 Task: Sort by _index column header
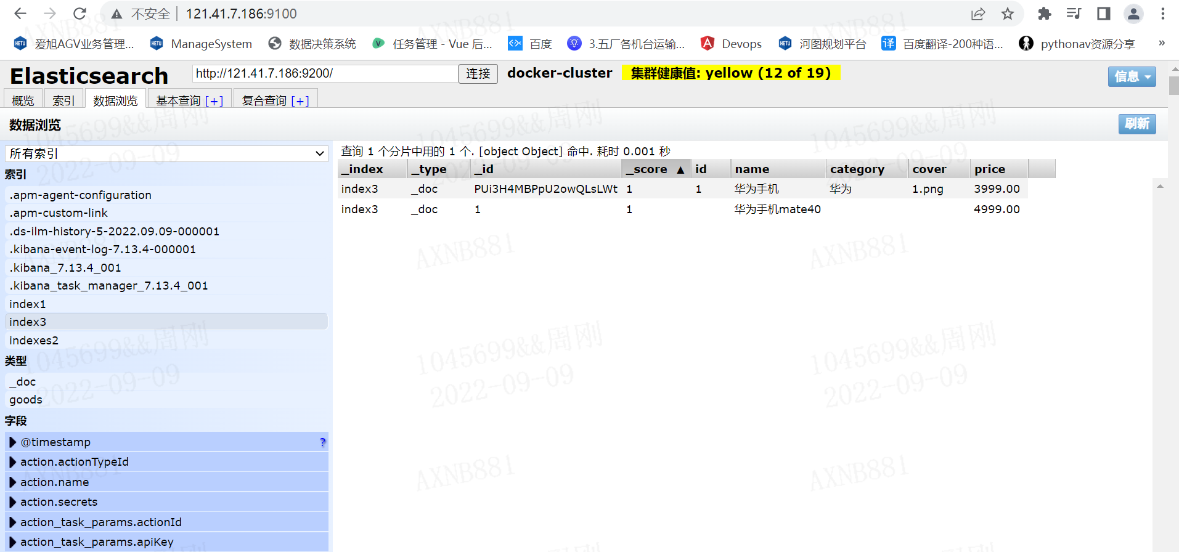[x=372, y=169]
